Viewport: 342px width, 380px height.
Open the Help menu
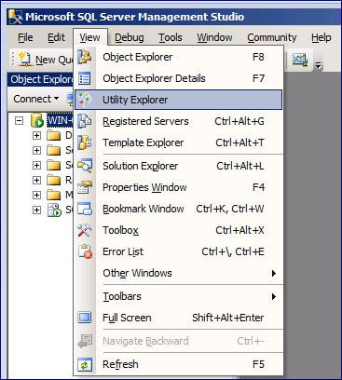click(321, 37)
